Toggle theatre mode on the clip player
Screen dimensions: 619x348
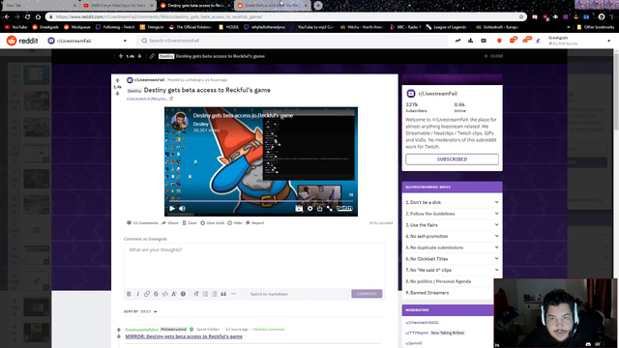coord(299,209)
